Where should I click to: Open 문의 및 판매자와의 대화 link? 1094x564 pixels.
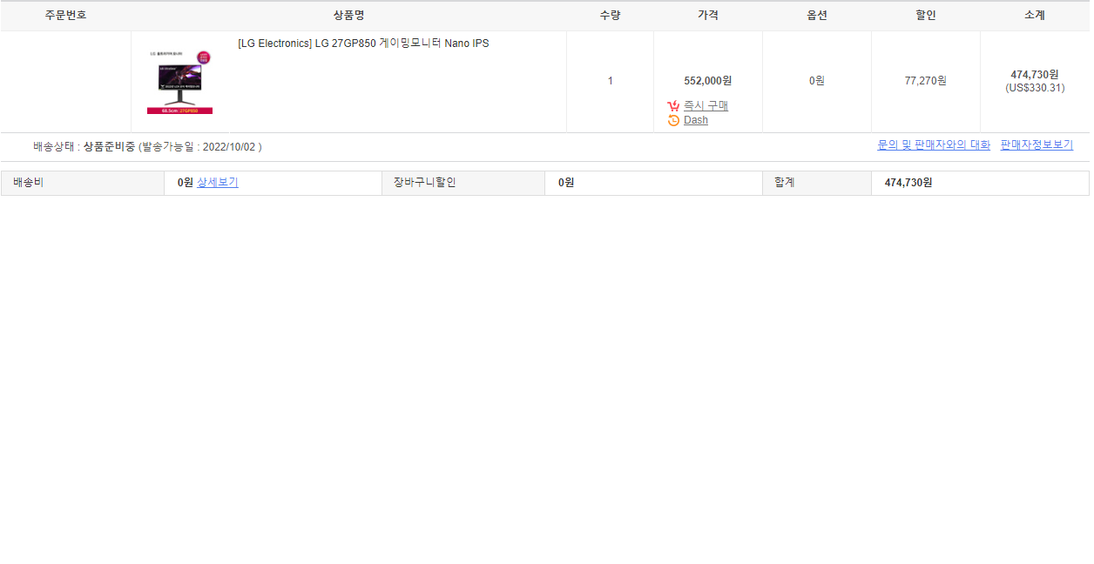(934, 145)
